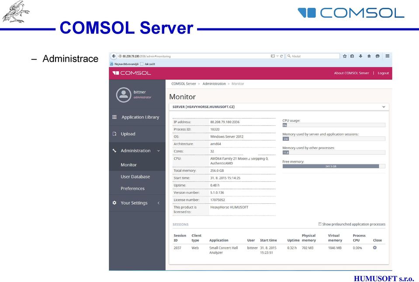Viewport: 419px width, 282px height.
Task: Click the Start time column header
Action: coord(268,240)
